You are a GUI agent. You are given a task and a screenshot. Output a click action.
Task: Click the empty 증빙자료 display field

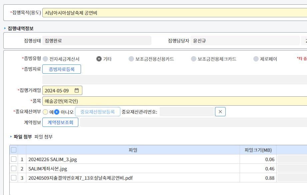(175, 80)
